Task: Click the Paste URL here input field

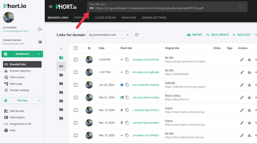Action: point(167,7)
